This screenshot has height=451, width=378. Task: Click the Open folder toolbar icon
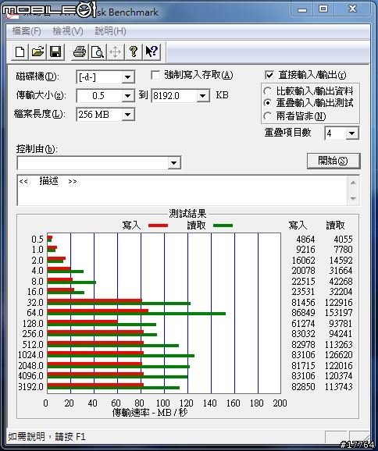[37, 52]
